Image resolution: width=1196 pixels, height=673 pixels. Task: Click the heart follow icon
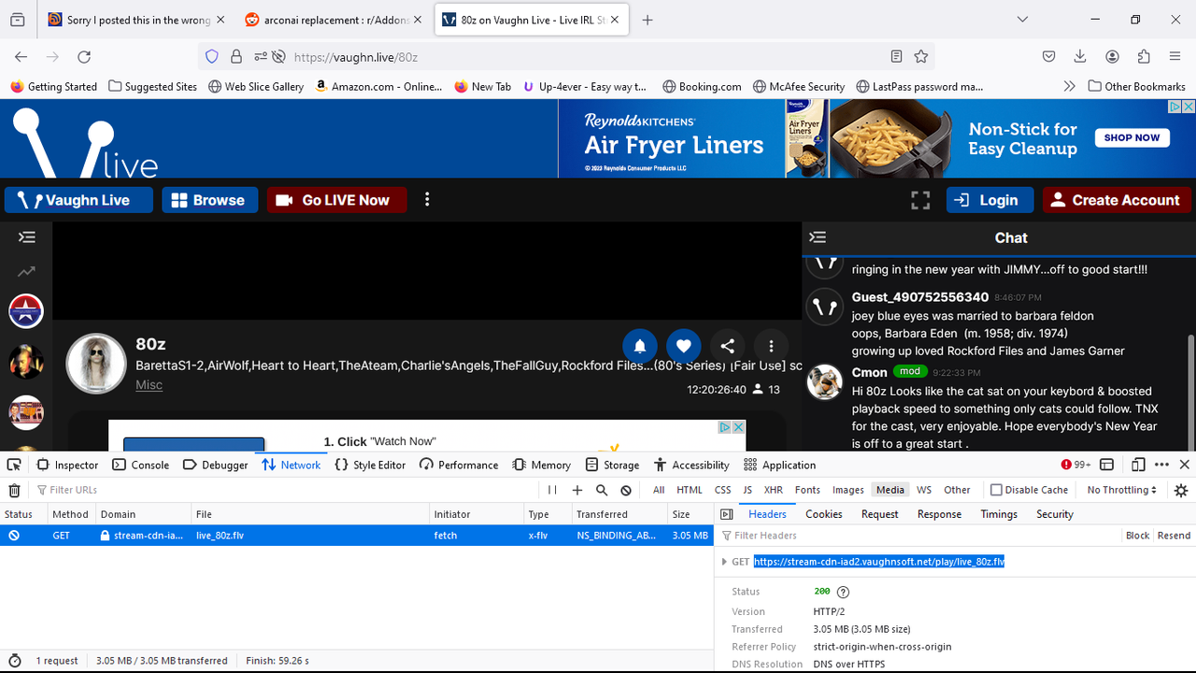coord(683,346)
